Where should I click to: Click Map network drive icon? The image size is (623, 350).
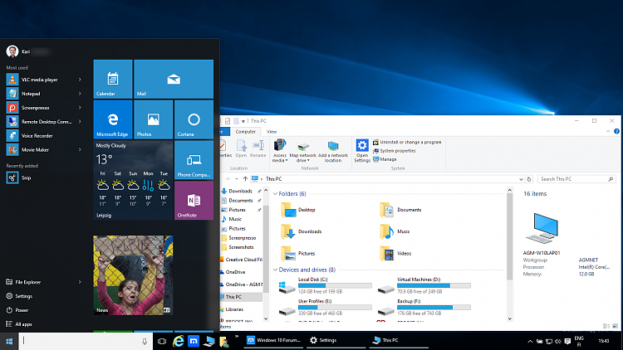[302, 151]
